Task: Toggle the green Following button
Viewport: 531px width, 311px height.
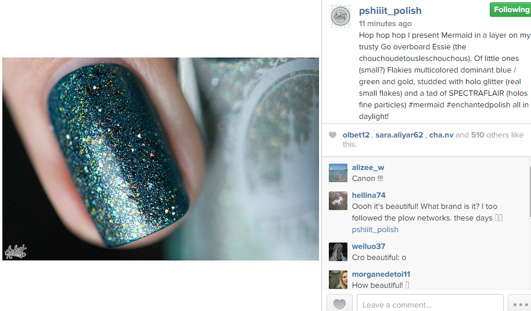Action: [x=510, y=10]
